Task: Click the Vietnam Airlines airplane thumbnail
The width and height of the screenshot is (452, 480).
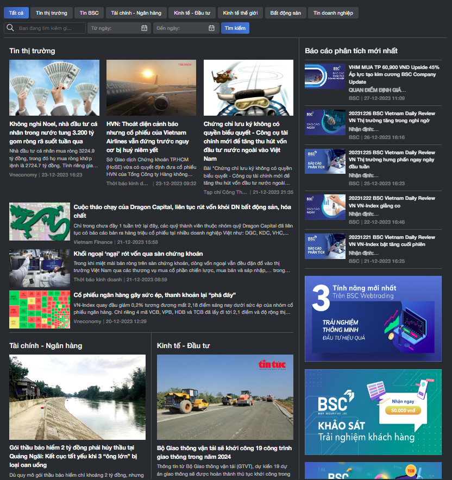Action: click(x=151, y=87)
